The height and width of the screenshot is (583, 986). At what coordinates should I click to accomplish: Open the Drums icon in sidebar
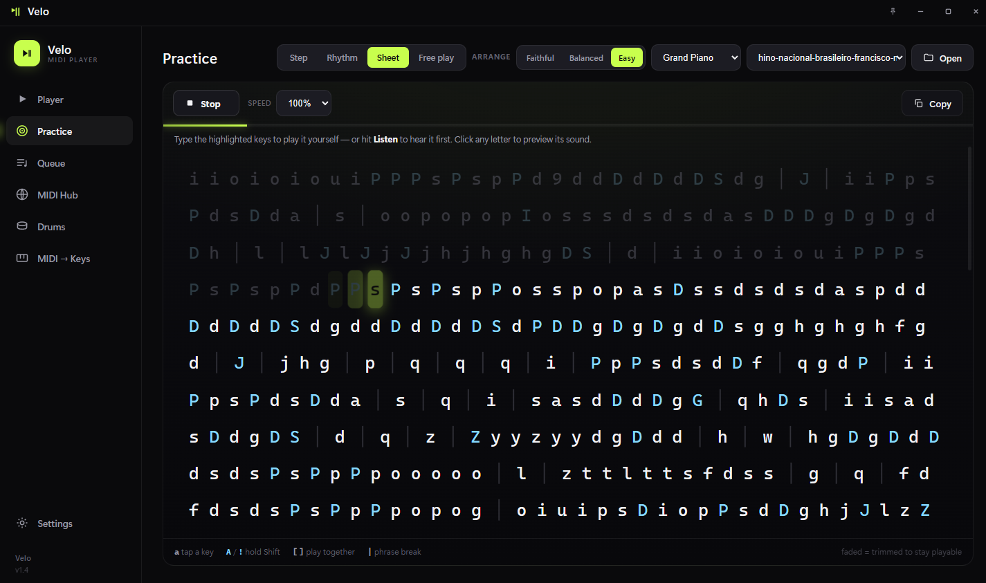point(22,227)
